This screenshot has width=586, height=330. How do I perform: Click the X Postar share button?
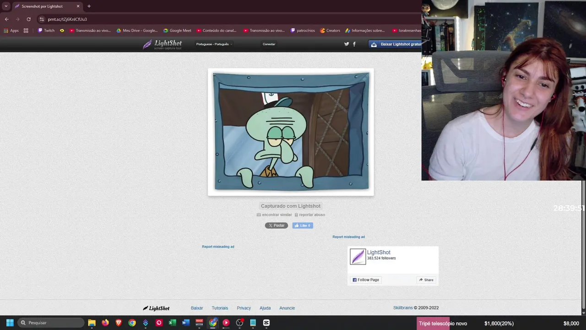click(277, 225)
